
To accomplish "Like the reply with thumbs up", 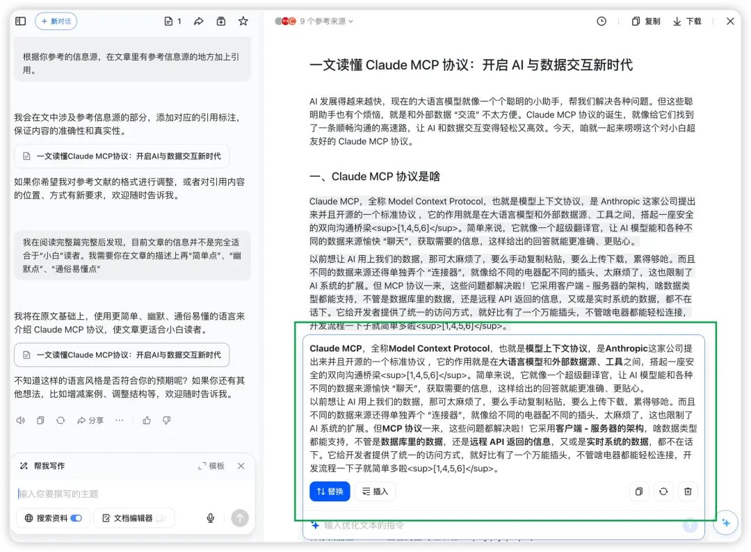I will click(x=147, y=421).
